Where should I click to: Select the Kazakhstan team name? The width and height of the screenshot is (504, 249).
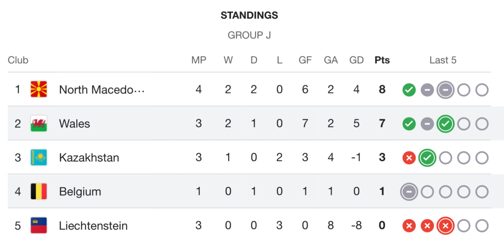click(89, 158)
